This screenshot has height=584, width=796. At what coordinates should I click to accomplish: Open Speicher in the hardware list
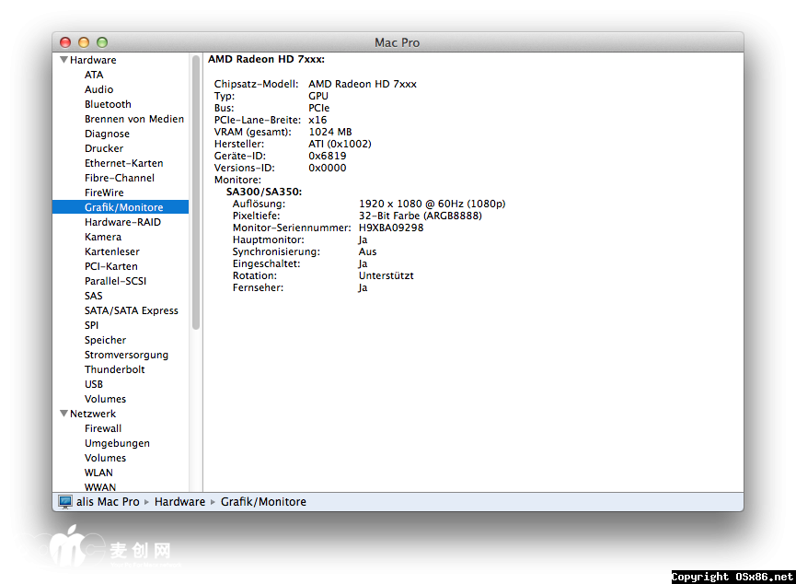coord(105,340)
